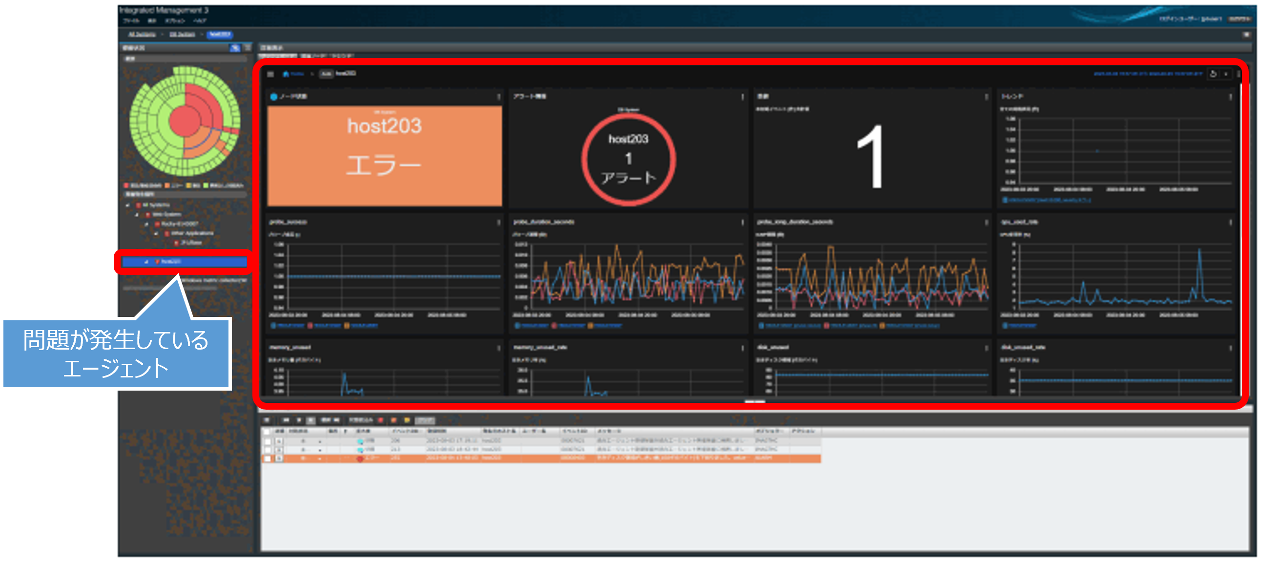Collapse the All Systems tree node
Screen dimensions: 1262x562
click(x=128, y=205)
